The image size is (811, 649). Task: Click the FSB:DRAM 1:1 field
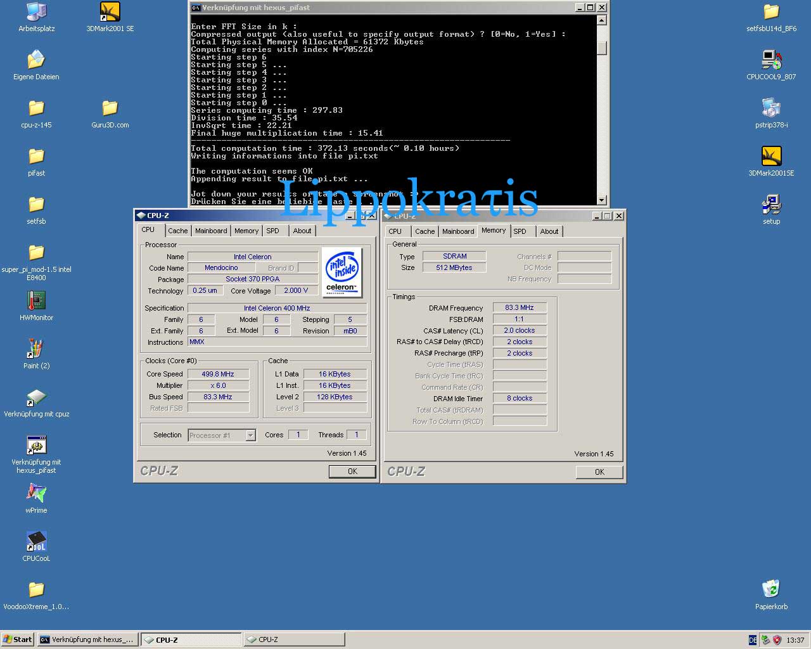[520, 319]
